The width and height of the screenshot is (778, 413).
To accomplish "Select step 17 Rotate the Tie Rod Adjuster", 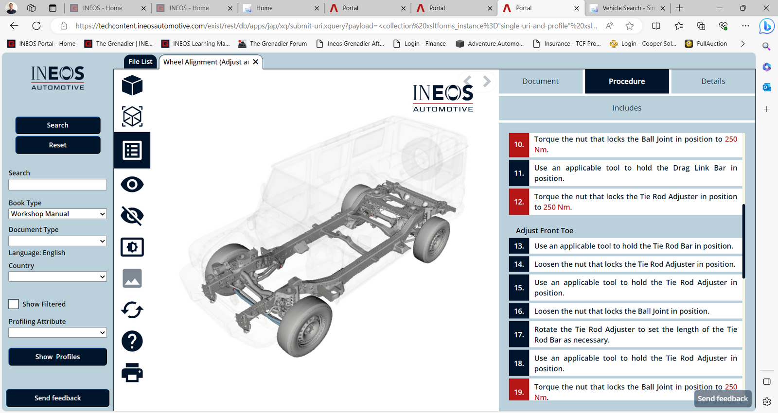I will coord(625,335).
